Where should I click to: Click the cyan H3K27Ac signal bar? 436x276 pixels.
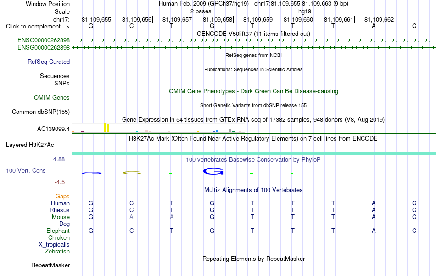coord(253,153)
